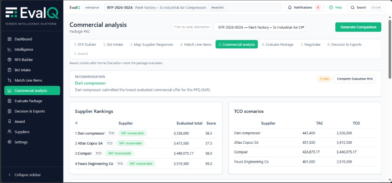Viewport: 392px width, 183px height.
Task: Click the Dashboard grid icon in sidebar
Action: click(x=10, y=39)
